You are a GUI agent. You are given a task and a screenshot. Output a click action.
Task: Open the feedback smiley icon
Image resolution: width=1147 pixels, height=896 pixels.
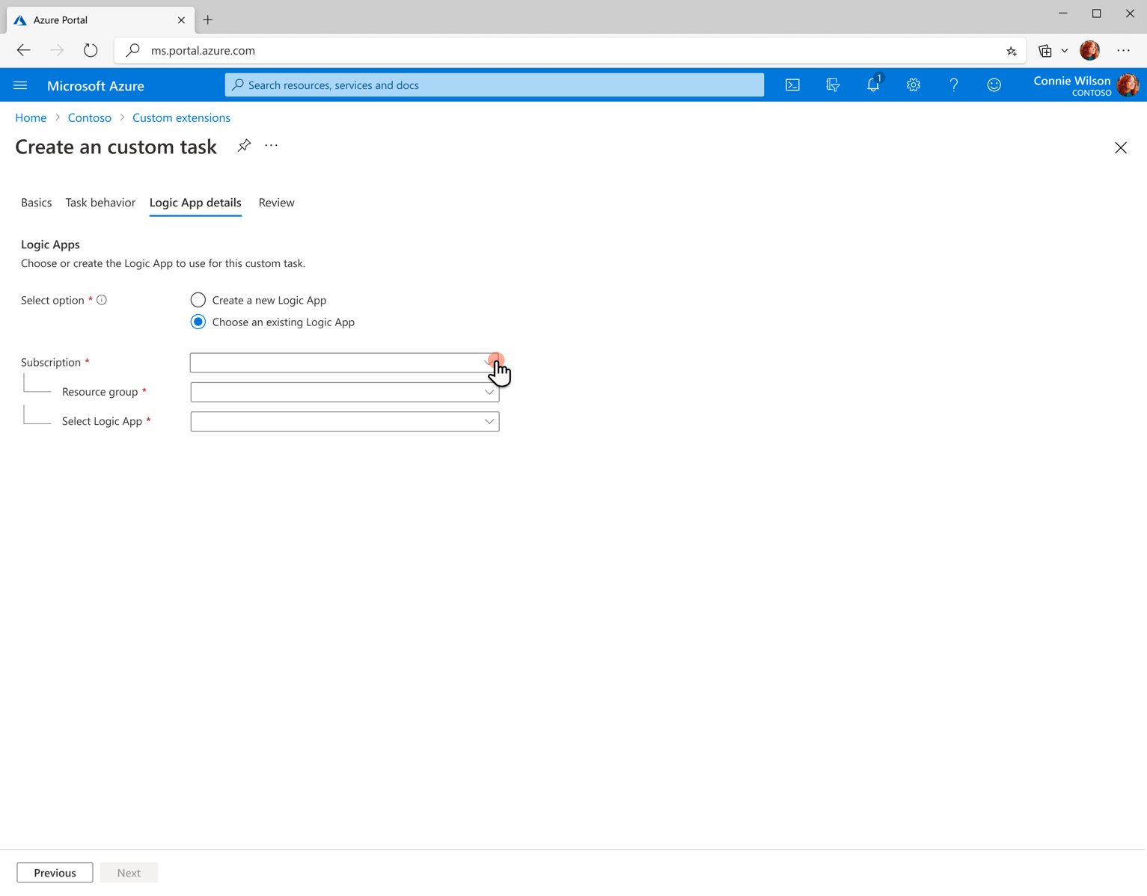(x=994, y=85)
